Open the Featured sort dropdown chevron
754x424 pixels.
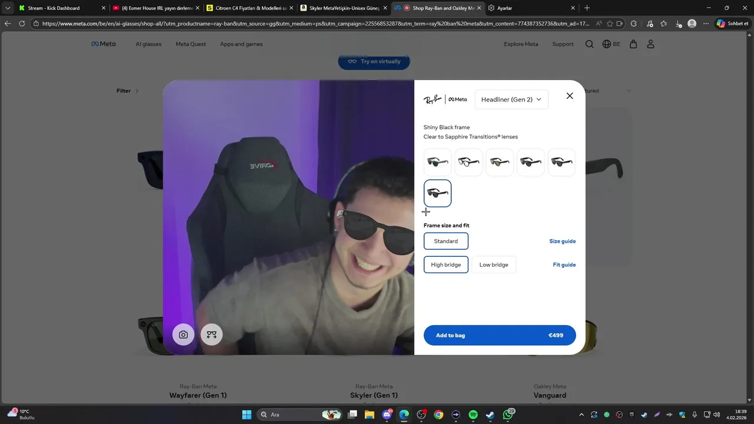tap(629, 91)
